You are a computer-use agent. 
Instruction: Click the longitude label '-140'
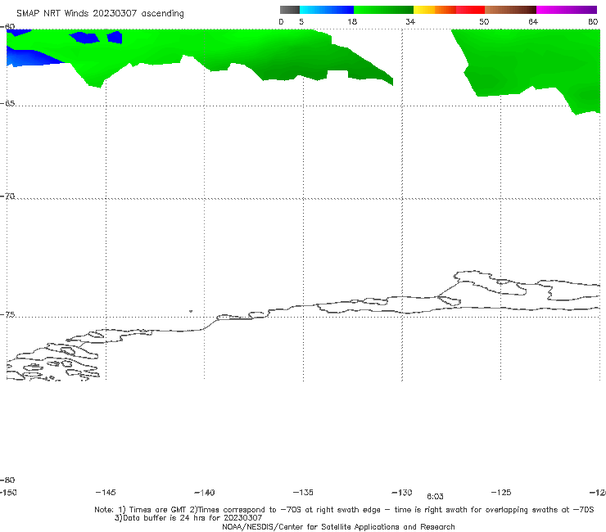[205, 493]
